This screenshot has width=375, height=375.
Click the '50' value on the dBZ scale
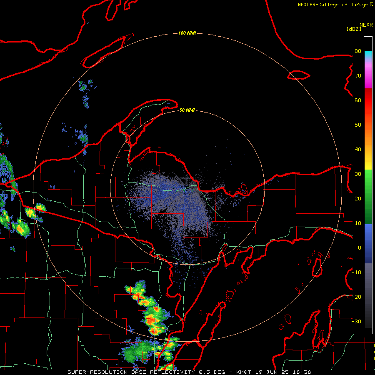(358, 125)
